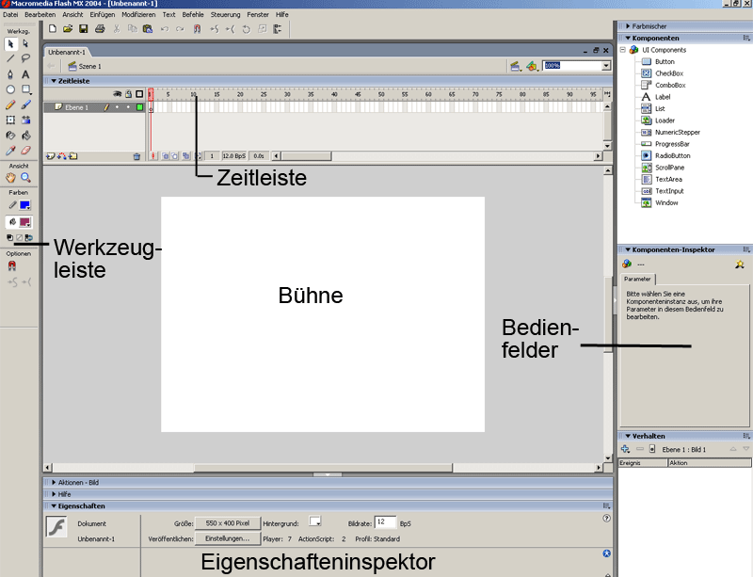Toggle the eye column to hide all layers
The height and width of the screenshot is (577, 753).
(118, 94)
